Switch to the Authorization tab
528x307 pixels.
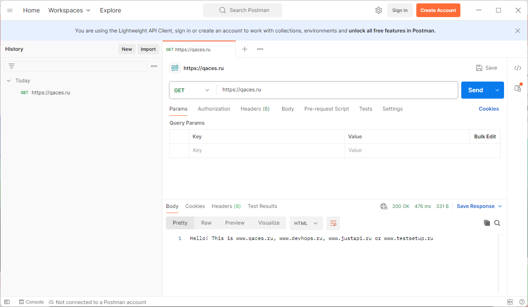click(214, 109)
